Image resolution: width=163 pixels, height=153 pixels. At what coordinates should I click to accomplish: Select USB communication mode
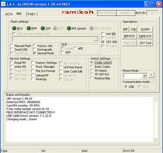[126, 87]
